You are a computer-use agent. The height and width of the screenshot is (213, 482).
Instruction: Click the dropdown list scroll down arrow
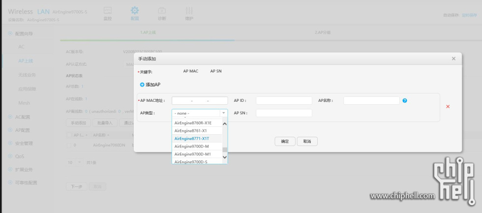[225, 157]
